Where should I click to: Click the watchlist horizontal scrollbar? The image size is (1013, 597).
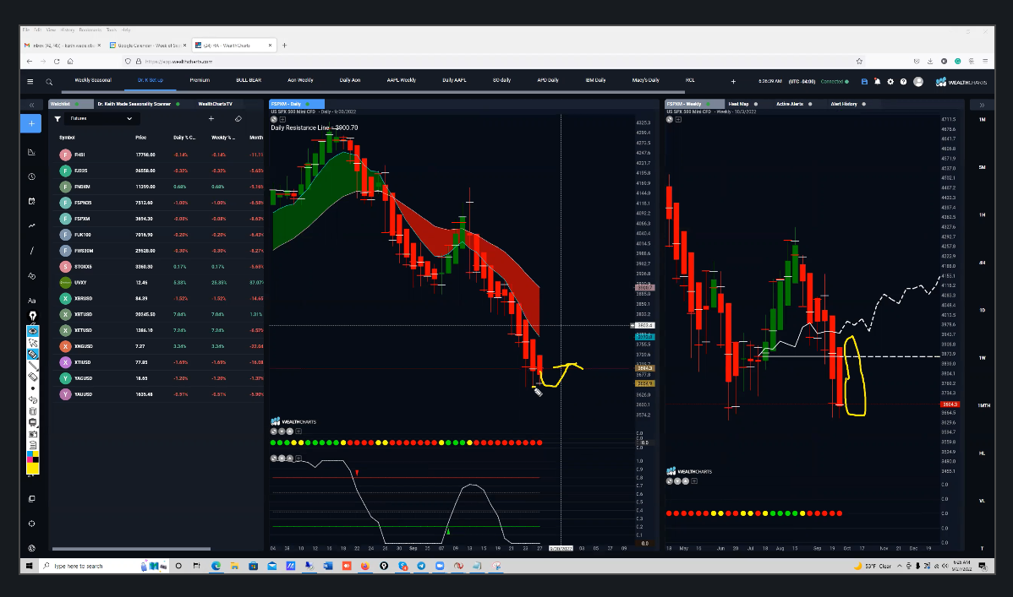[x=131, y=549]
